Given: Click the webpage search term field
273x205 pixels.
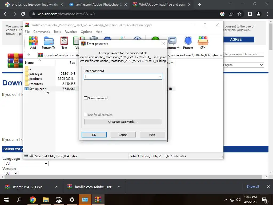Looking at the screenshot, I should click(x=244, y=54).
